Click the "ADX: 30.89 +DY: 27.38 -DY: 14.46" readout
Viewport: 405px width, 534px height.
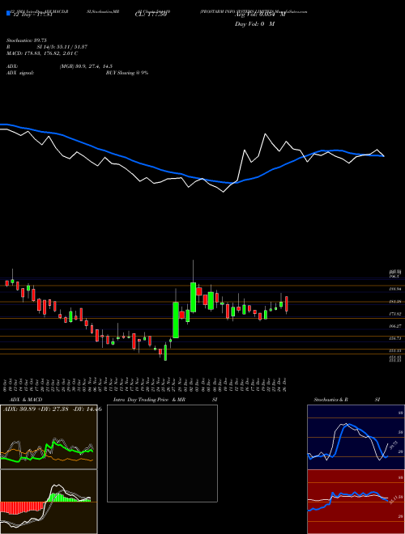coord(52,409)
